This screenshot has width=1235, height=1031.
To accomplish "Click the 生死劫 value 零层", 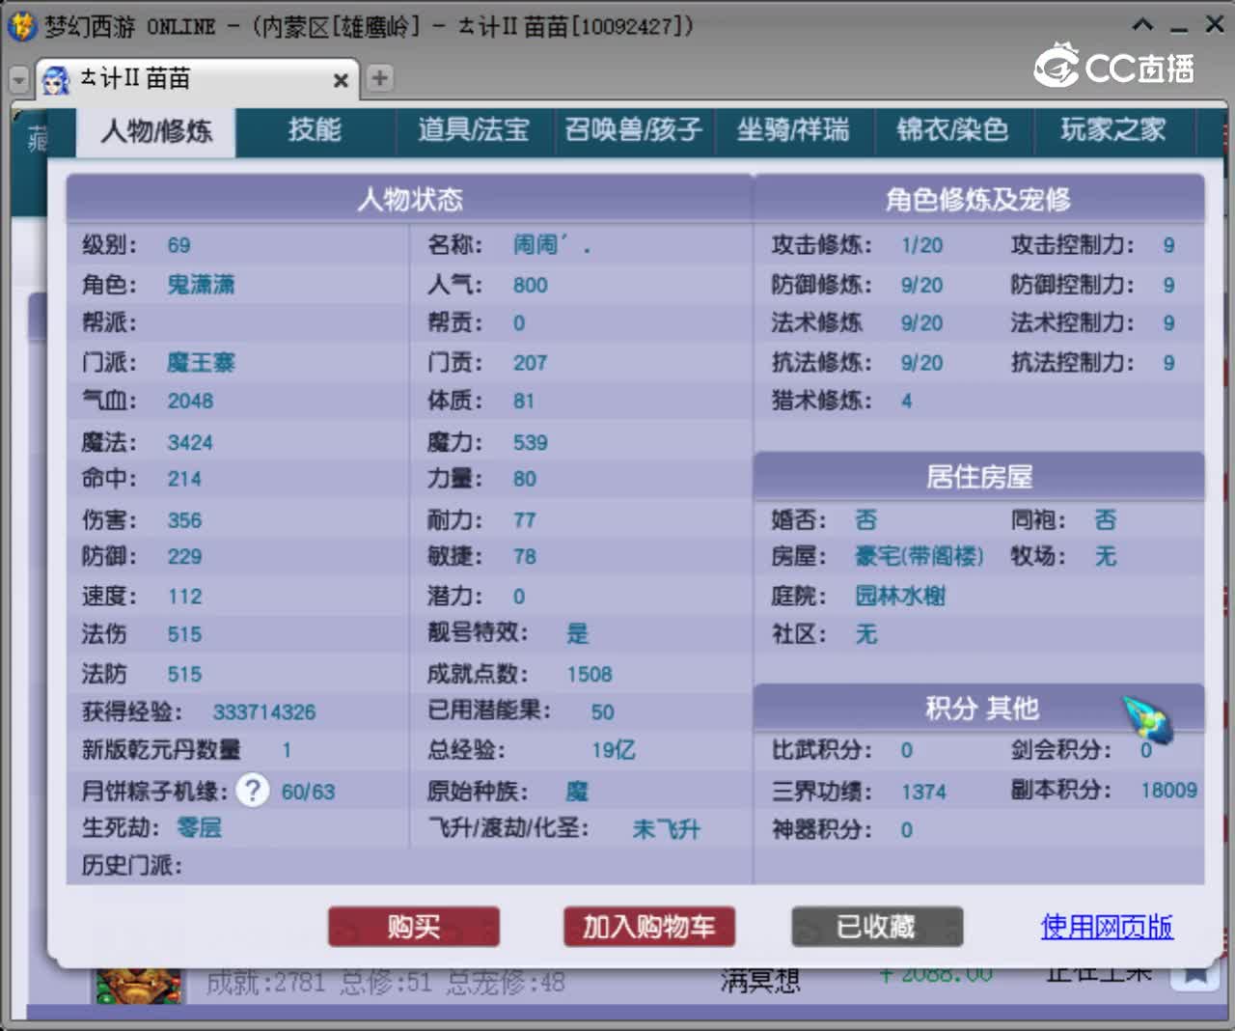I will tap(199, 828).
